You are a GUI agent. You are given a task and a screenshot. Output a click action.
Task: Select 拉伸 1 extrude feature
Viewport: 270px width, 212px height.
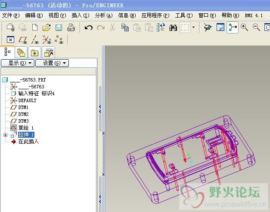[x=26, y=135]
